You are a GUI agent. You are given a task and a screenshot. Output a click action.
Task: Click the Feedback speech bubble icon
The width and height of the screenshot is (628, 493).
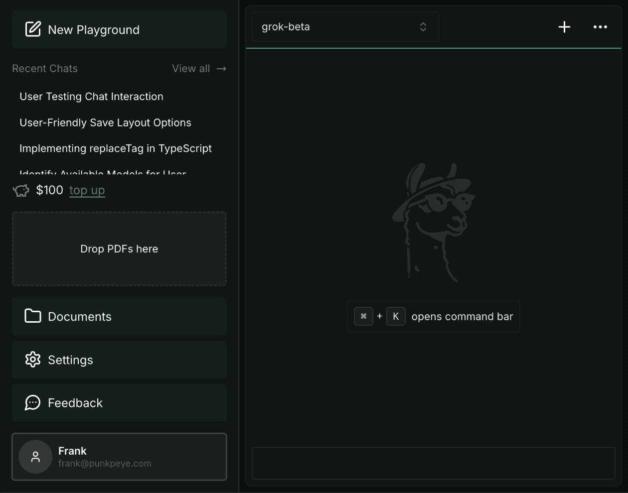(33, 403)
